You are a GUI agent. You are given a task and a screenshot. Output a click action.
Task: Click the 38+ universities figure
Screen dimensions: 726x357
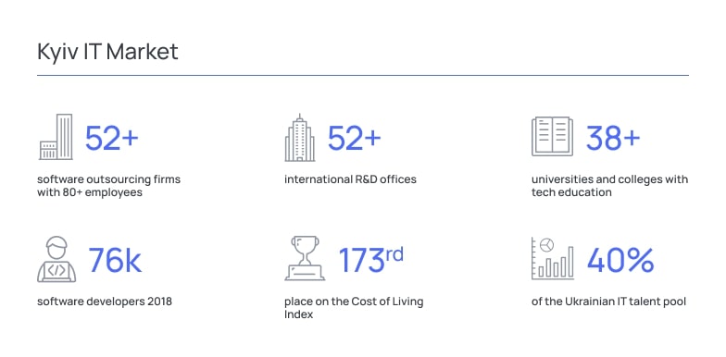[613, 139]
